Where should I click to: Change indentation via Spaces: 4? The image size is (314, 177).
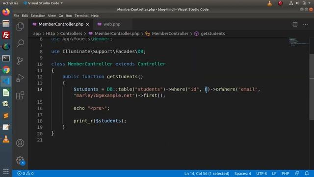[x=242, y=174]
